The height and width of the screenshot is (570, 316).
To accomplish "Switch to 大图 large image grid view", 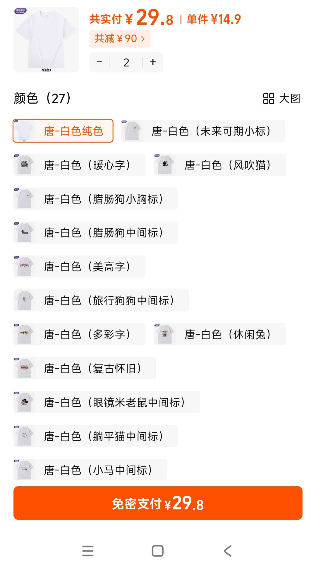I will tap(281, 98).
